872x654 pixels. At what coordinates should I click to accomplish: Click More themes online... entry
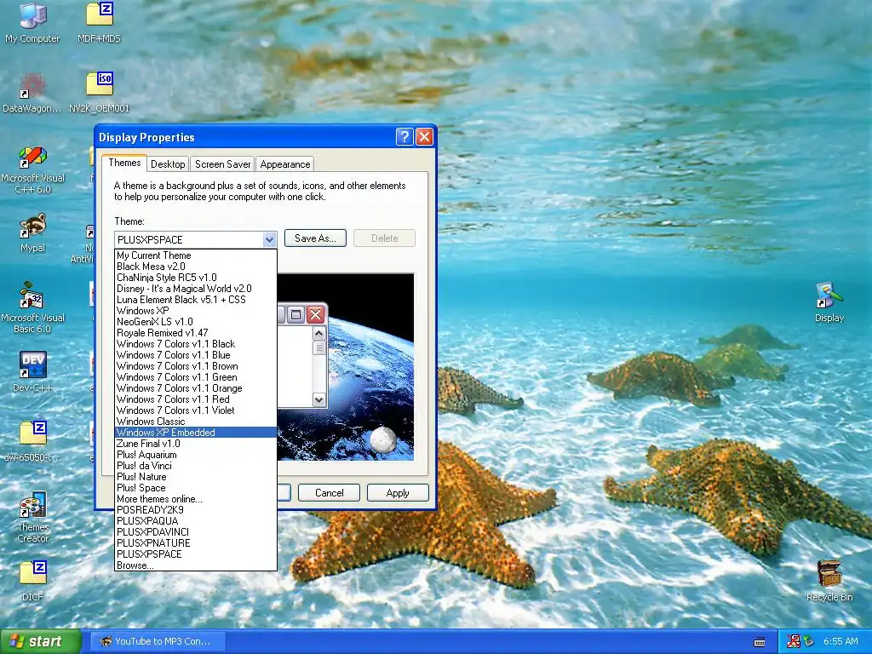coord(196,499)
